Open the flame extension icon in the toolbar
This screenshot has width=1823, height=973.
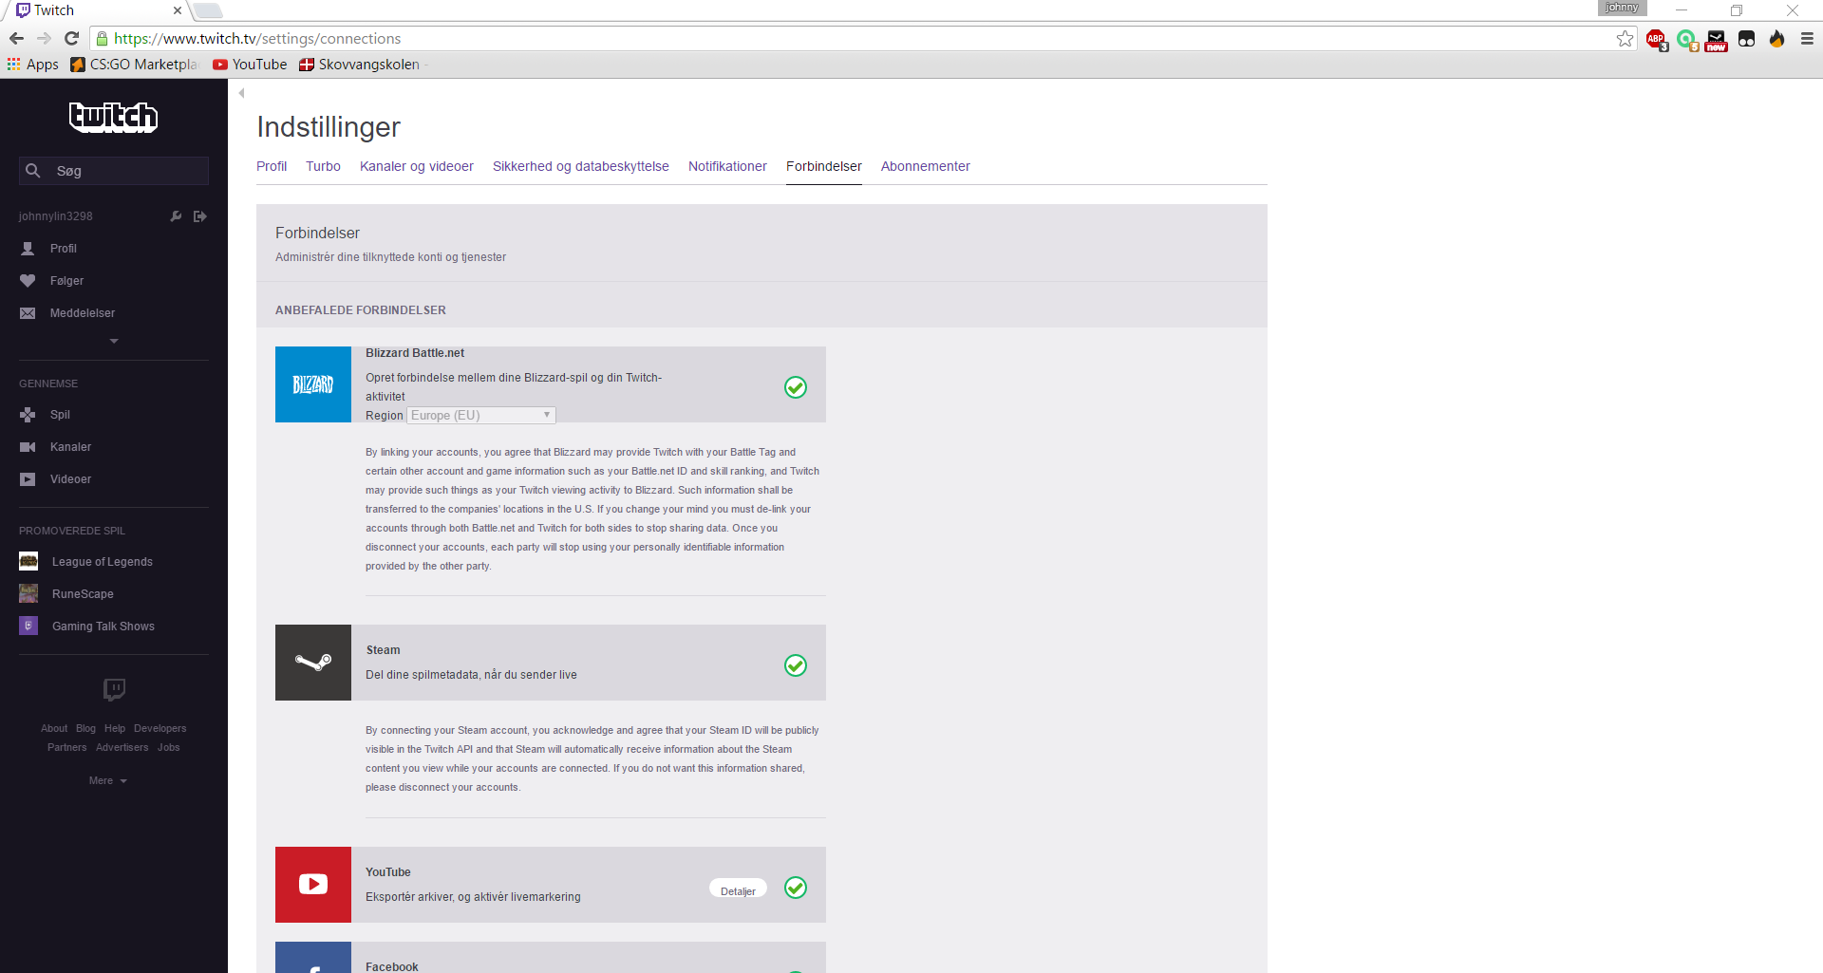coord(1776,39)
